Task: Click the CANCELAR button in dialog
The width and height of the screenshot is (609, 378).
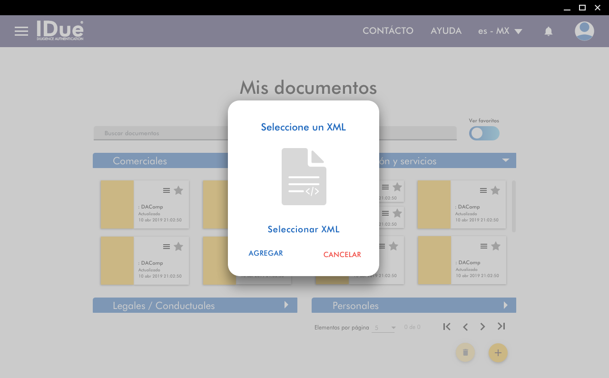Action: coord(342,255)
